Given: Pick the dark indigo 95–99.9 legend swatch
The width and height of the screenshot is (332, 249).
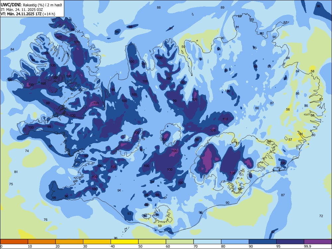Looking at the screenshot, I should 290,242.
